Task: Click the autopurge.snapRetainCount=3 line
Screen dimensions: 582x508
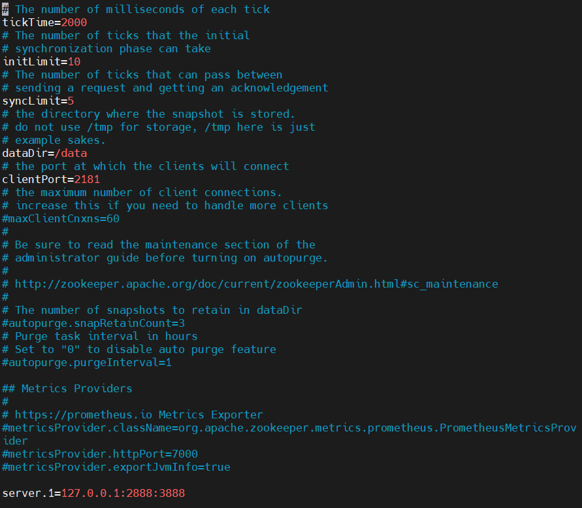Action: 93,324
